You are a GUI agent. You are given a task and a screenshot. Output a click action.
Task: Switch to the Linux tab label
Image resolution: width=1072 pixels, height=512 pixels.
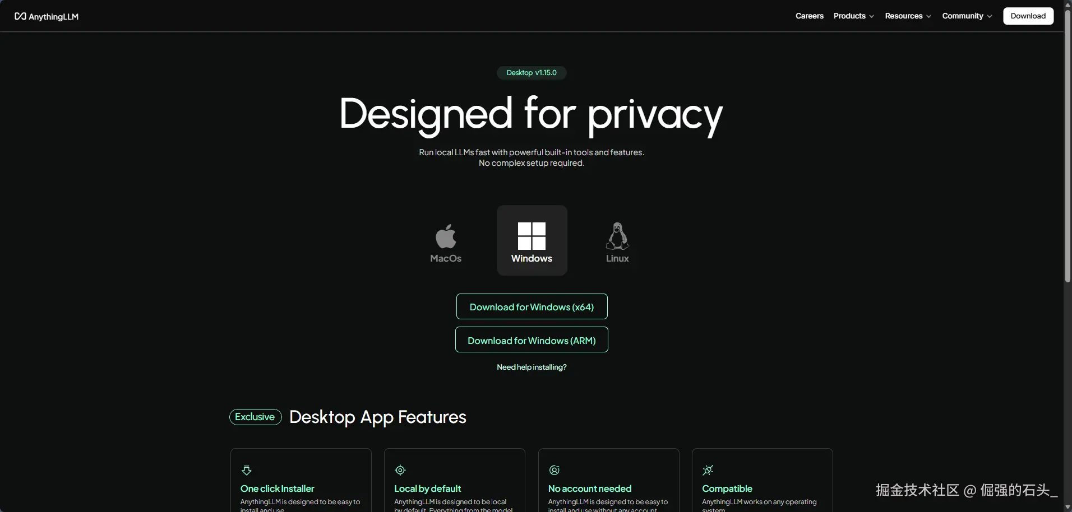coord(617,258)
